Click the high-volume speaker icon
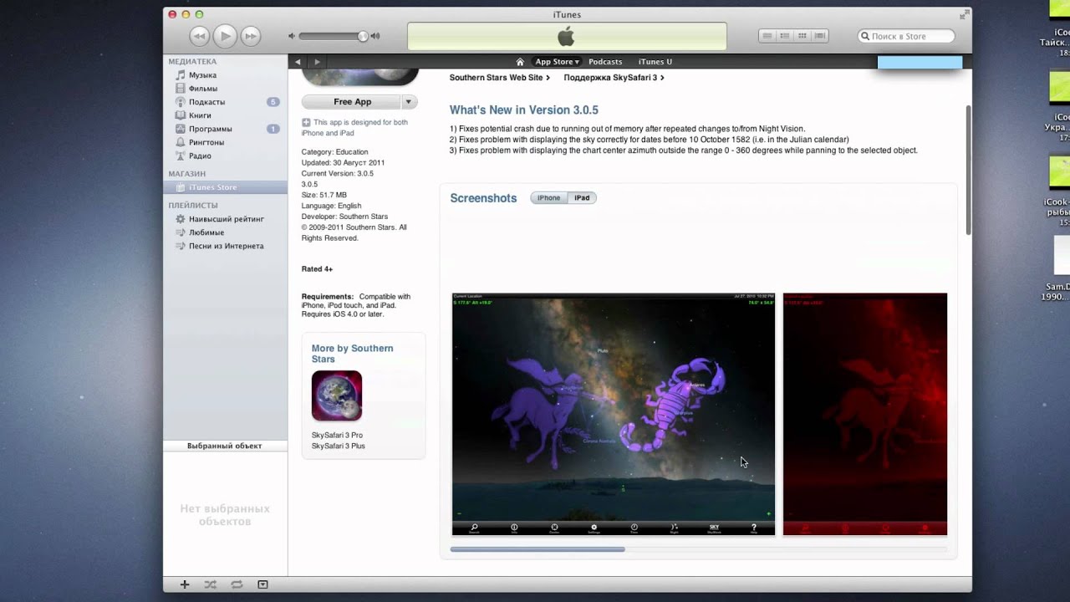Viewport: 1070px width, 602px height. click(x=375, y=36)
